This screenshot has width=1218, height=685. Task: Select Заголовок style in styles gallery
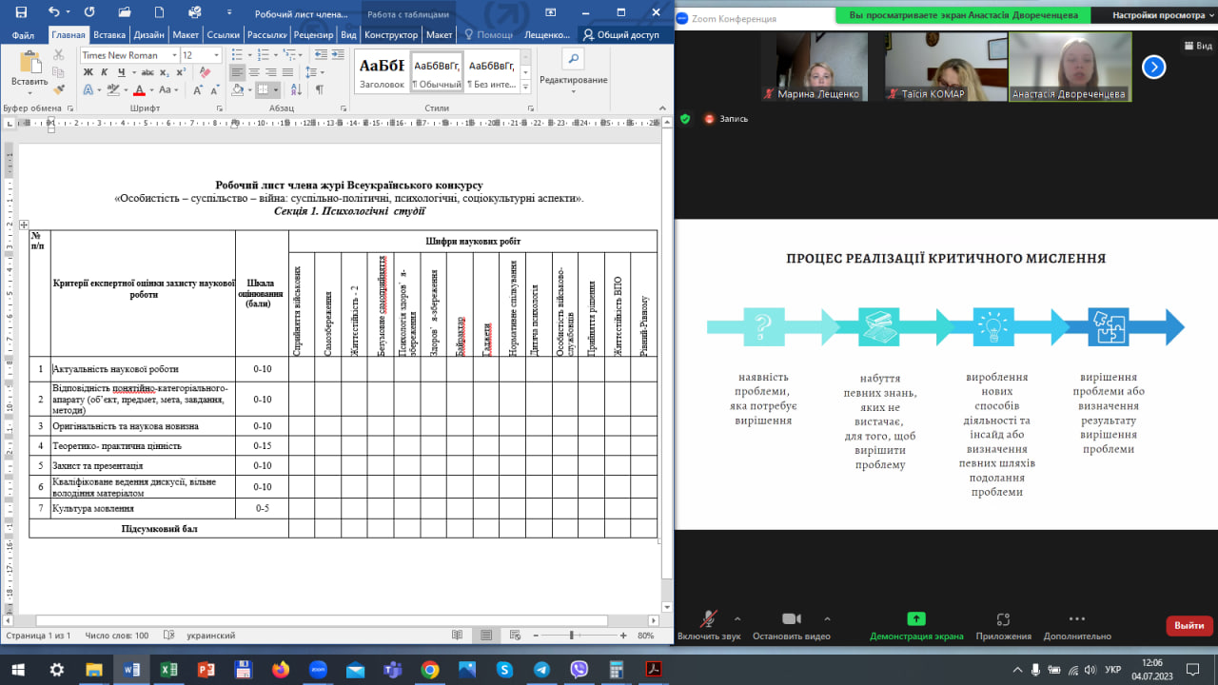[381, 73]
